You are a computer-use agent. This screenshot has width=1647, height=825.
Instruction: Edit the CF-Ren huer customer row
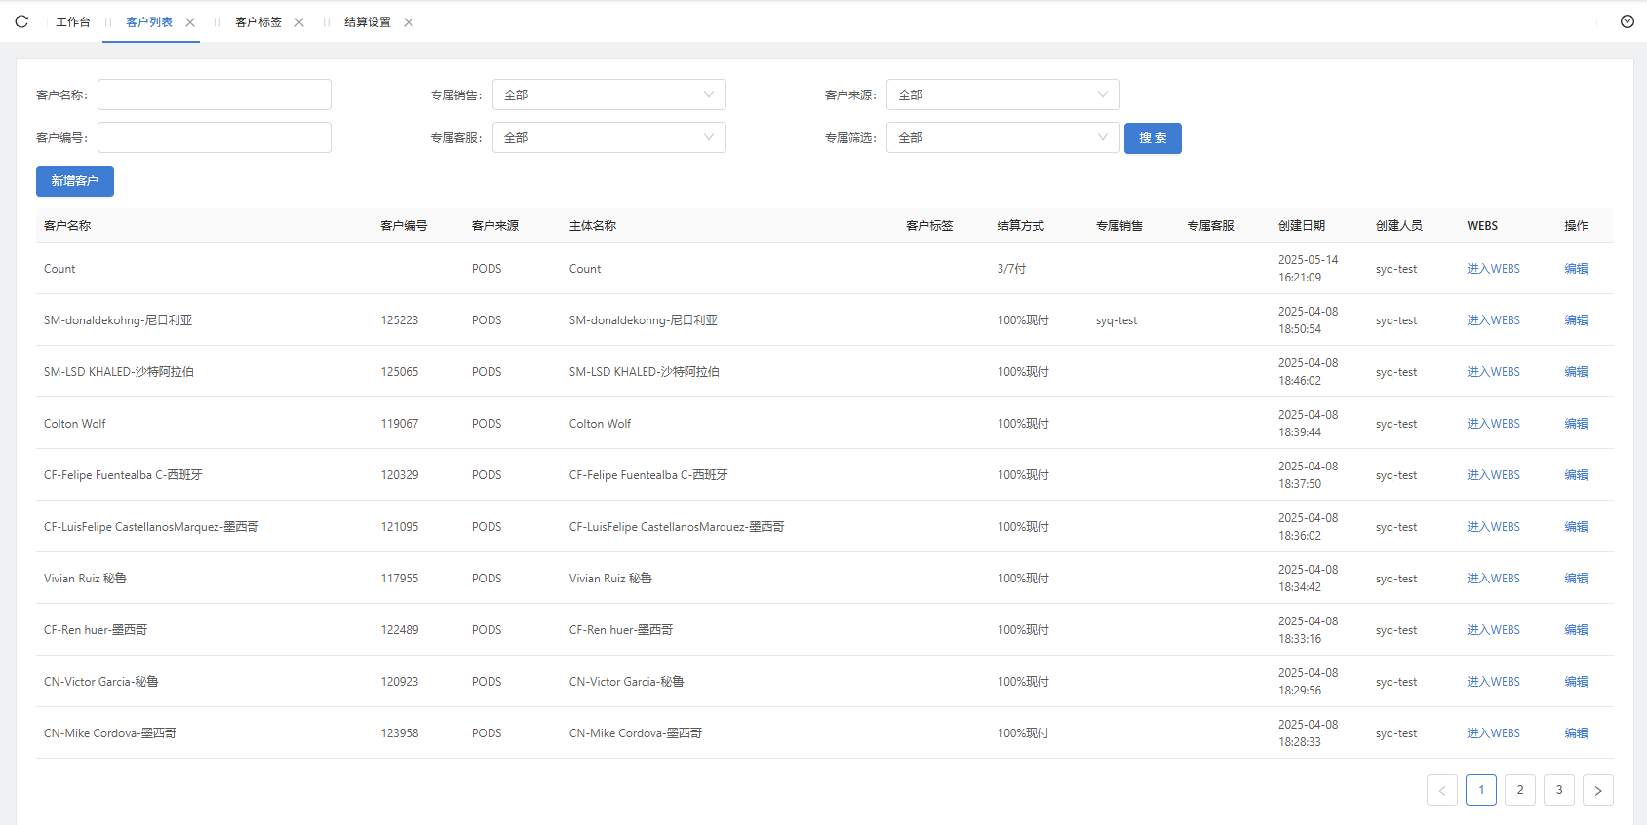1576,630
